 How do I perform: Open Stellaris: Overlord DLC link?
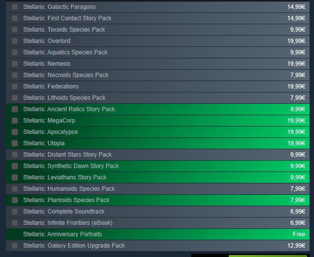pyautogui.click(x=47, y=41)
